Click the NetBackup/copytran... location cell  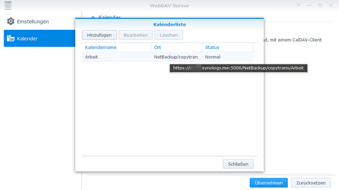point(177,57)
